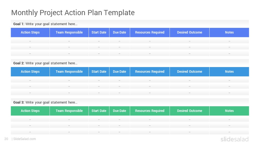260x146 pixels.
Task: Click Goal 2 Resources Required header
Action: [x=150, y=72]
